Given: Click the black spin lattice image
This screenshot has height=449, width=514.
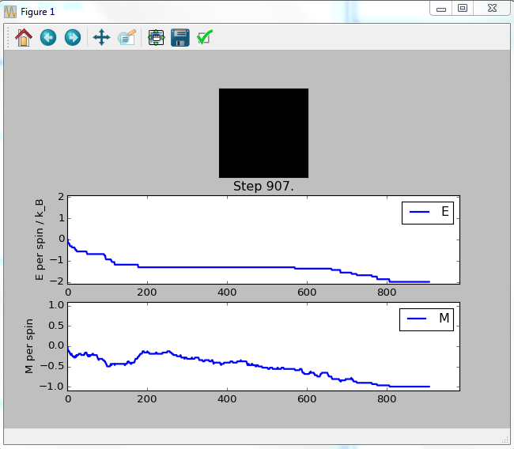Looking at the screenshot, I should pyautogui.click(x=263, y=132).
